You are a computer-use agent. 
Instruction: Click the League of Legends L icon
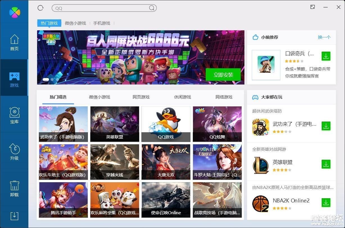tap(261, 165)
